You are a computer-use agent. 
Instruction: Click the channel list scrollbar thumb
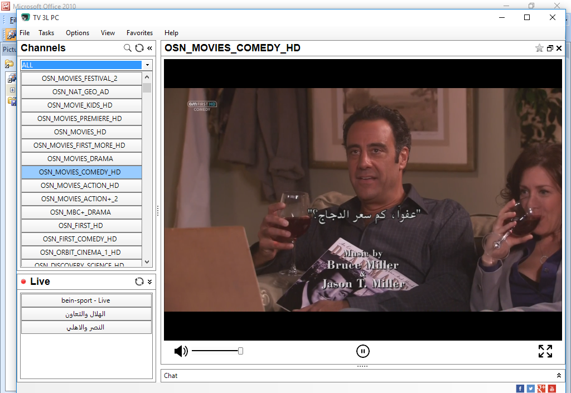pos(147,88)
